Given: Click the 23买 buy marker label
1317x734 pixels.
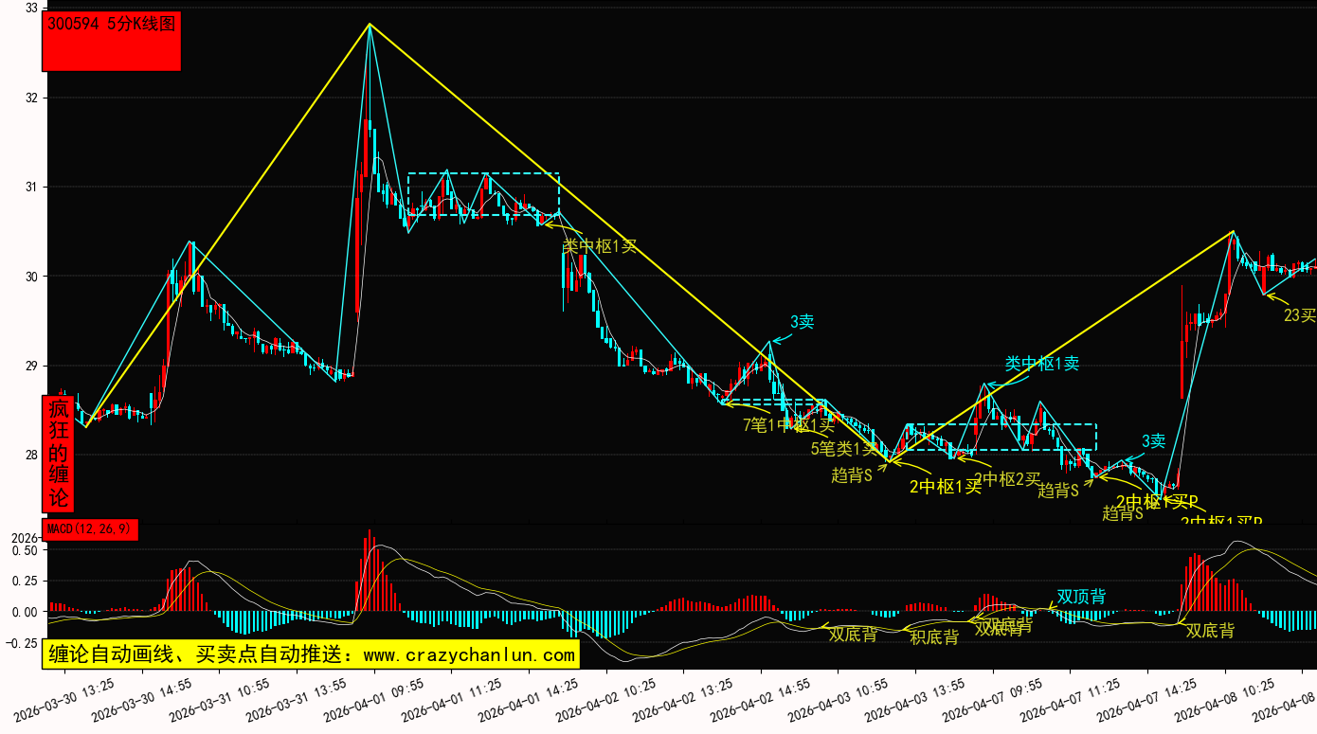Looking at the screenshot, I should (x=1299, y=315).
